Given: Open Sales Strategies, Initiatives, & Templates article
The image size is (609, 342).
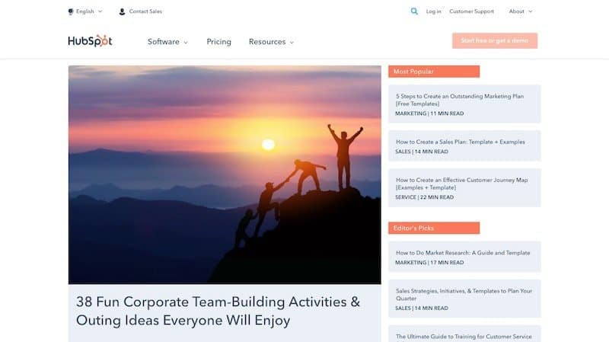Looking at the screenshot, I should 464,295.
